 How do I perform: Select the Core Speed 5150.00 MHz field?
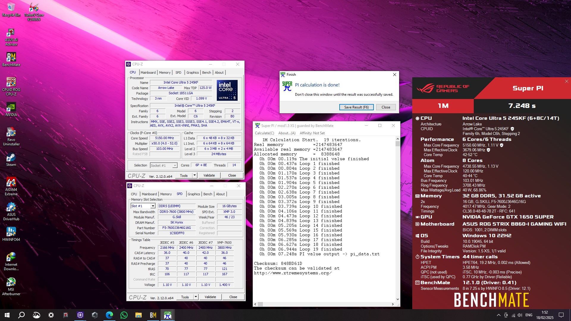pos(164,138)
